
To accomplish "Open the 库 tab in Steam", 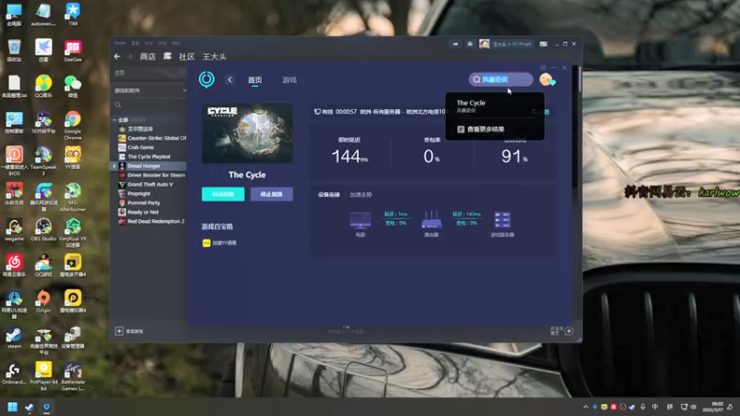I will point(167,56).
